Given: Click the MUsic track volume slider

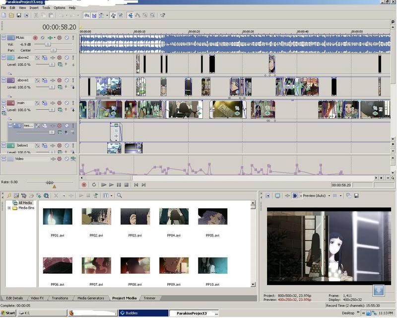Looking at the screenshot, I should [x=49, y=44].
